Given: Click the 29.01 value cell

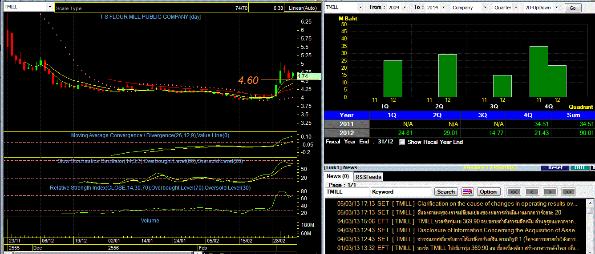Looking at the screenshot, I should [437, 133].
